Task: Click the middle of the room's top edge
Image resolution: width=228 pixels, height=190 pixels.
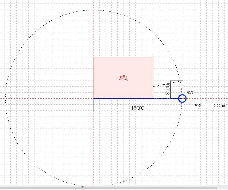Action: pyautogui.click(x=123, y=57)
